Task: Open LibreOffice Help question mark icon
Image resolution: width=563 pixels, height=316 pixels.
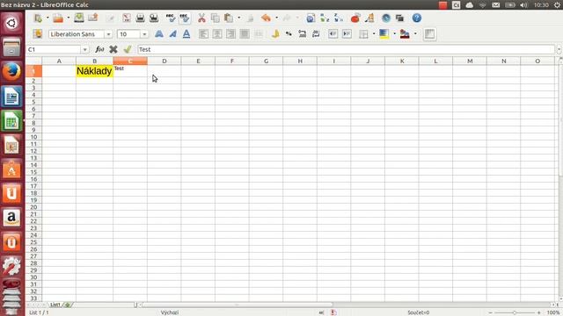Action: pos(417,18)
